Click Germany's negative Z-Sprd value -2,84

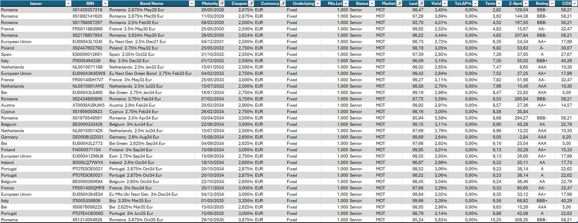pyautogui.click(x=522, y=137)
